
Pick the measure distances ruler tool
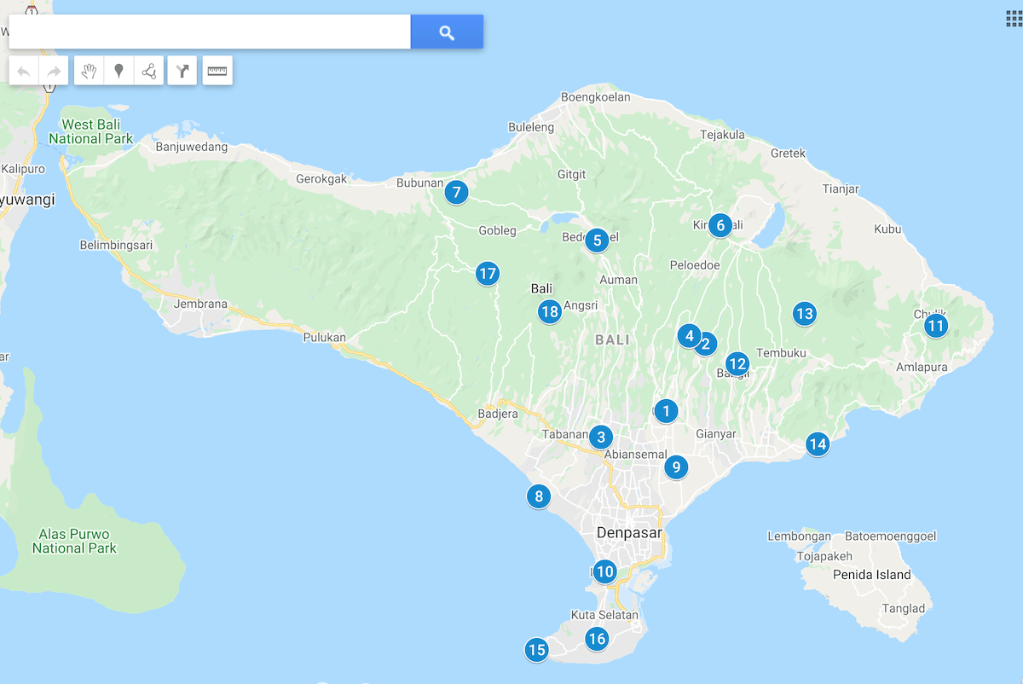(x=217, y=71)
